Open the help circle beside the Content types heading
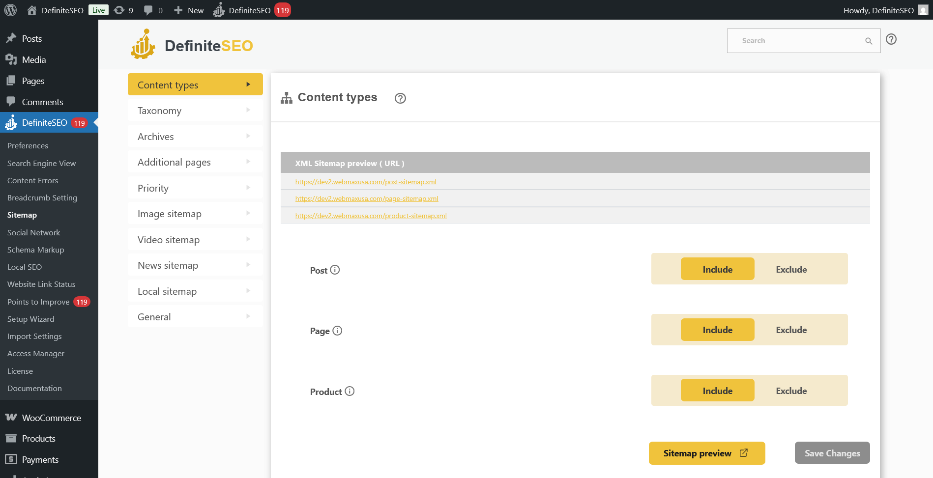Viewport: 933px width, 478px height. pyautogui.click(x=400, y=98)
